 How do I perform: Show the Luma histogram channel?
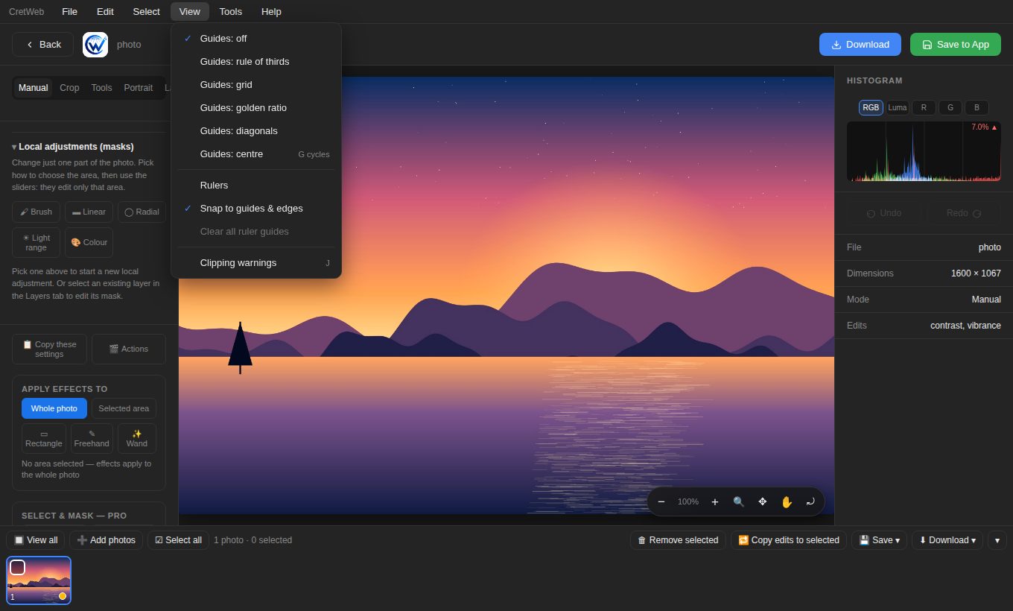click(x=897, y=107)
